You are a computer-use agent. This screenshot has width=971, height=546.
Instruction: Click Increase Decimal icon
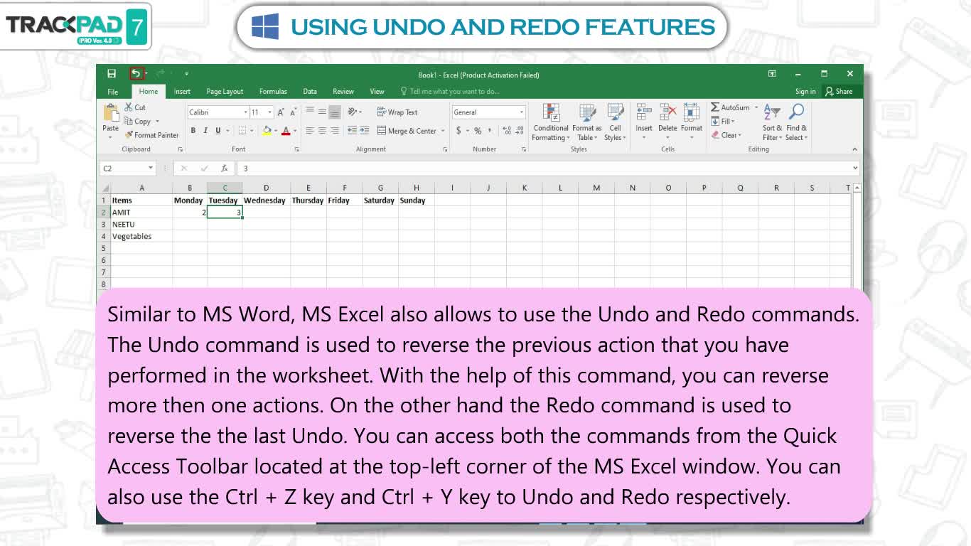[507, 131]
